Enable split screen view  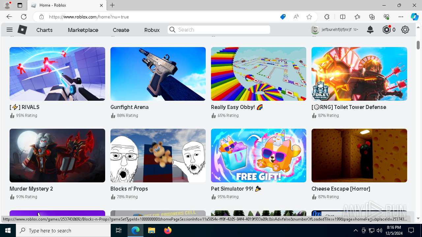(x=343, y=17)
